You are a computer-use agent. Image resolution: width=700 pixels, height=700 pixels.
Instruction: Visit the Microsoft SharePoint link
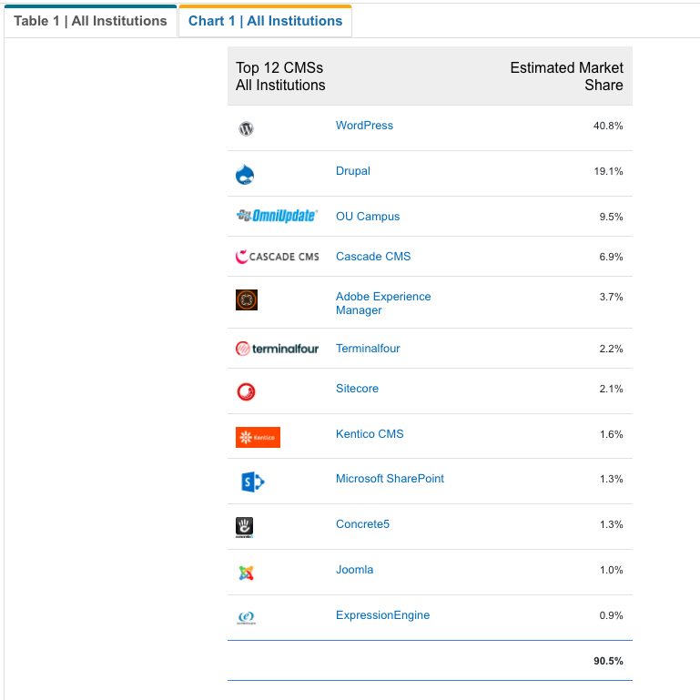point(390,479)
